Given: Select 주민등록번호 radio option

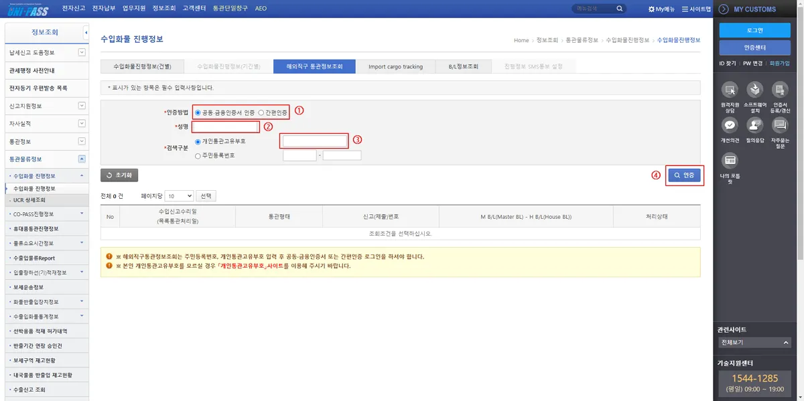Looking at the screenshot, I should point(198,155).
